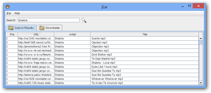Click the www.w-b.ru URL cell
Screen dimensions: 211x93
point(36,55)
